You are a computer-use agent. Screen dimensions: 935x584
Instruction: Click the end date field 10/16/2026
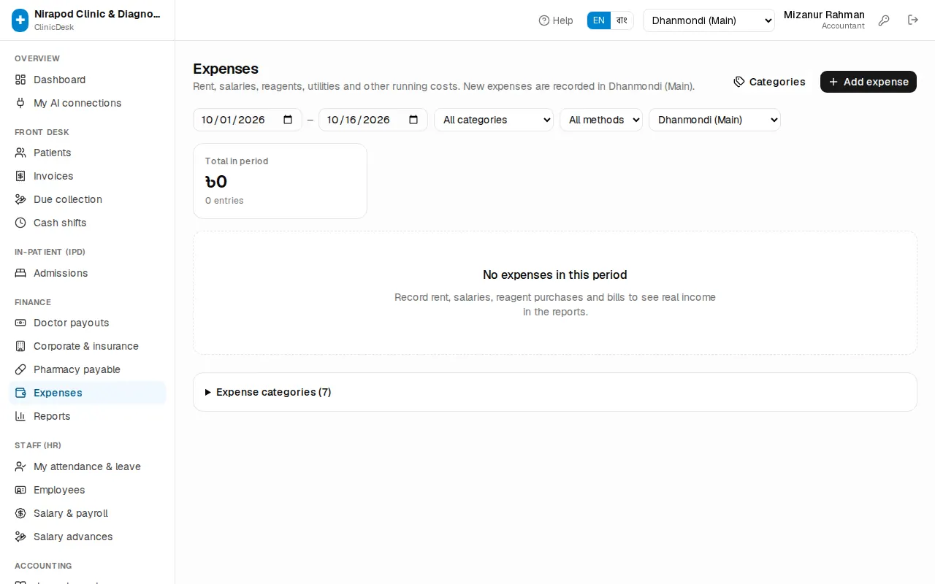click(373, 120)
